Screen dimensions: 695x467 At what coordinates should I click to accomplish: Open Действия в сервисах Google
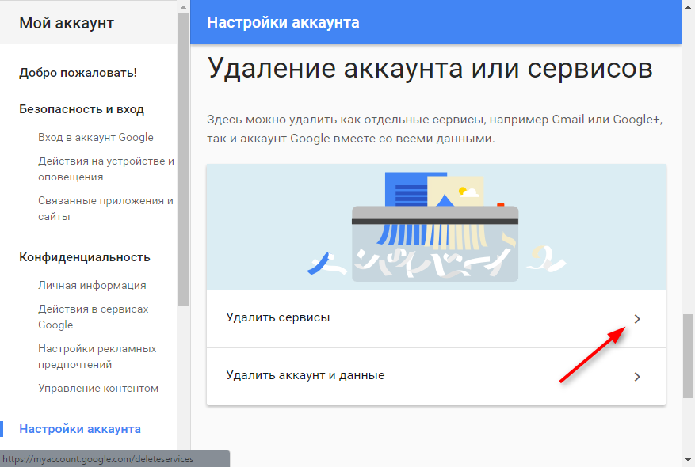pyautogui.click(x=93, y=317)
